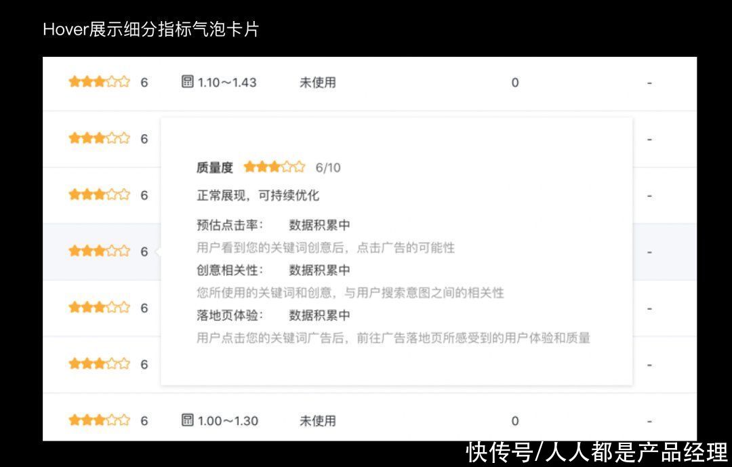The width and height of the screenshot is (732, 467).
Task: Click the bid range 1.00~1.30
Action: (x=228, y=421)
